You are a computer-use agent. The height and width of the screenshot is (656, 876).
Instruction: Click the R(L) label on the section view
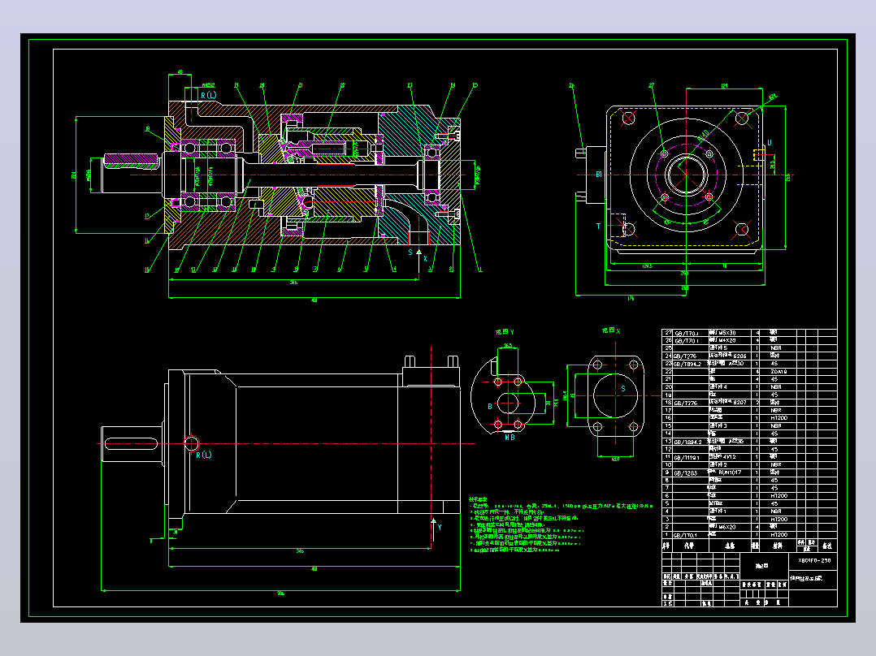pyautogui.click(x=208, y=96)
